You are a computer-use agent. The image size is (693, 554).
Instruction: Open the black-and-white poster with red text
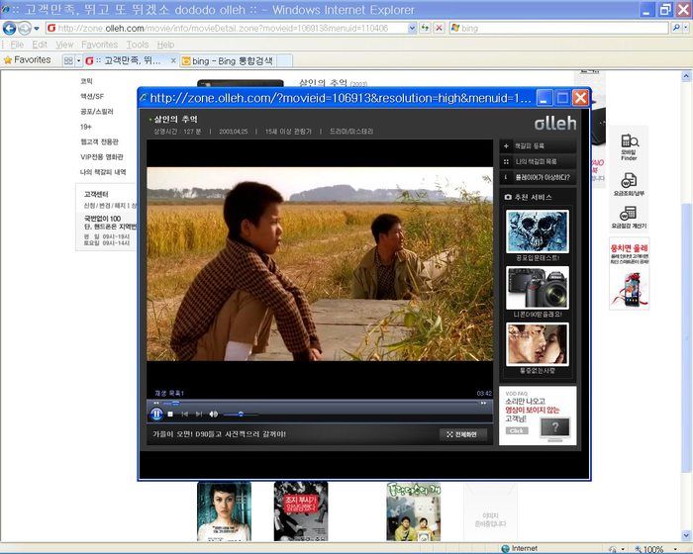tap(301, 511)
